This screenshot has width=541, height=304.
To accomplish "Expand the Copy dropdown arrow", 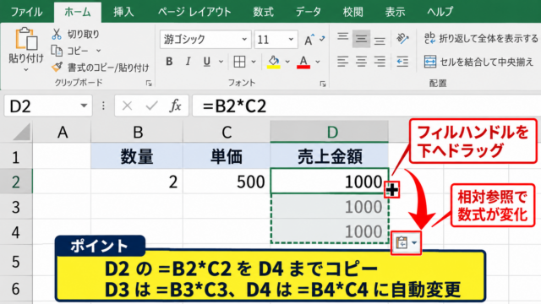I will (x=98, y=51).
